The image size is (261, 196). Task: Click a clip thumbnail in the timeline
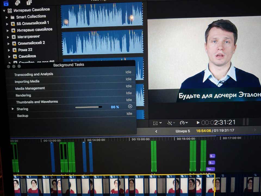pyautogui.click(x=54, y=185)
